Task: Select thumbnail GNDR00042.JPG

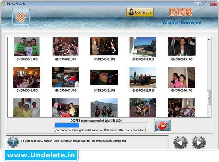Action: [65, 47]
